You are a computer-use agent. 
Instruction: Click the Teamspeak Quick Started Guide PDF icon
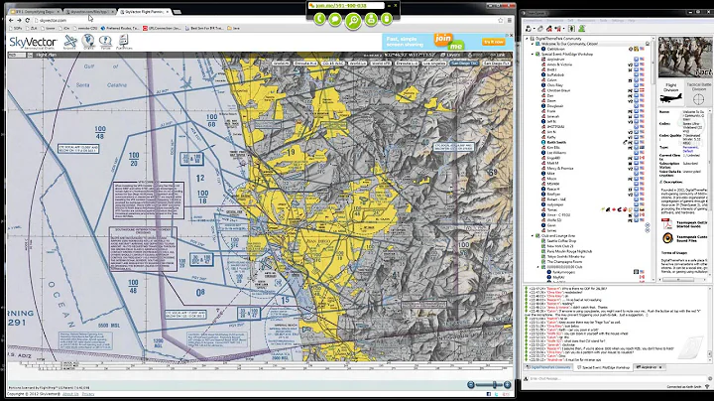[667, 223]
